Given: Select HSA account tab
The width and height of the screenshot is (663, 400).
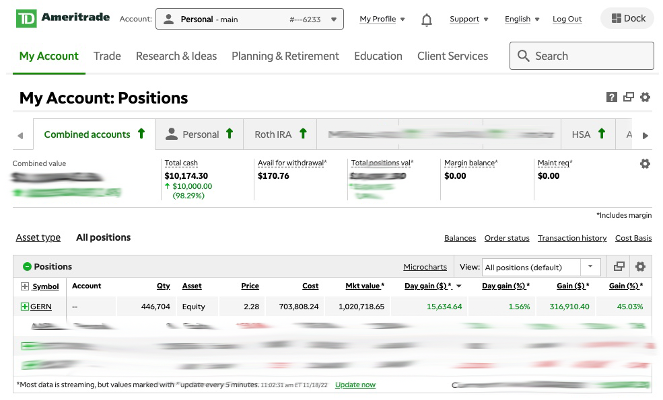Looking at the screenshot, I should 588,134.
